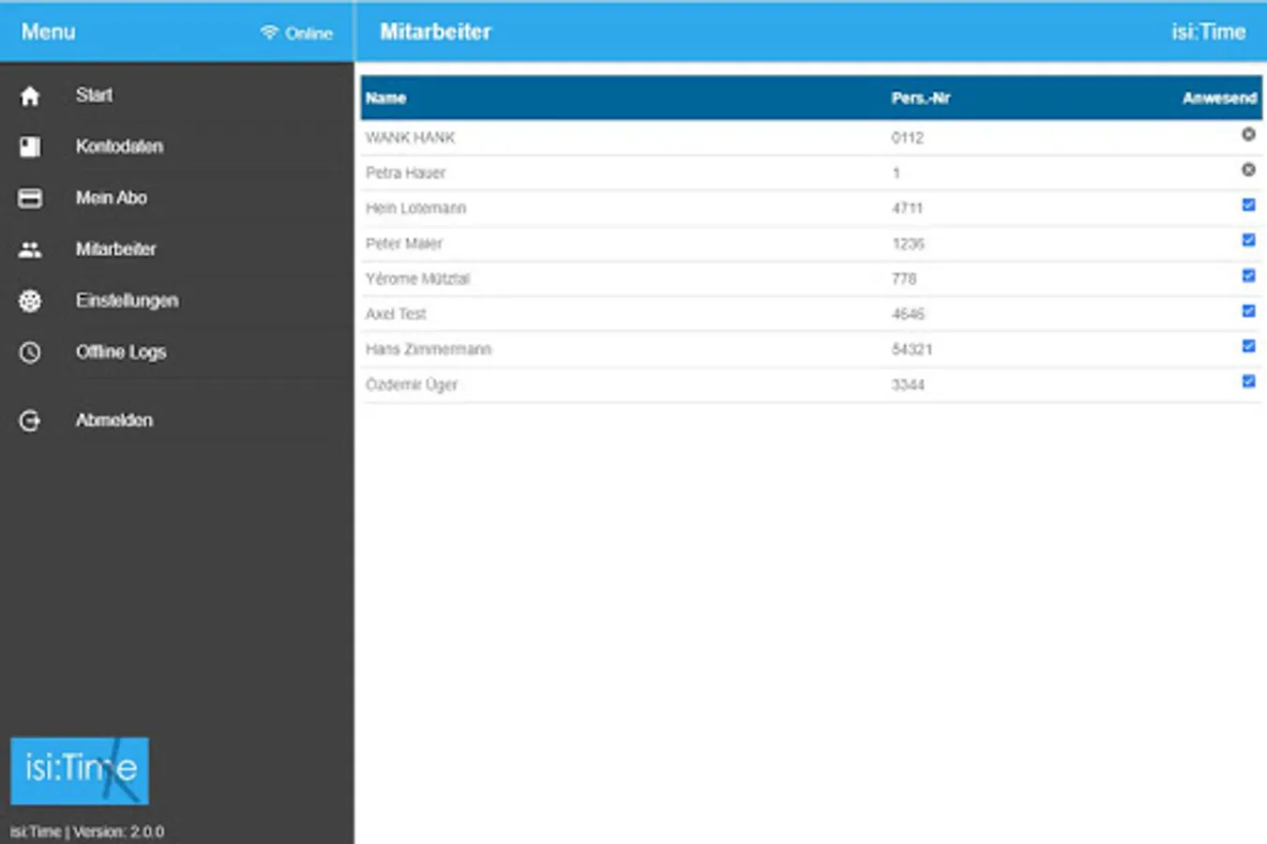Select the Hein Lotemann name cell
The width and height of the screenshot is (1267, 844).
click(x=415, y=208)
